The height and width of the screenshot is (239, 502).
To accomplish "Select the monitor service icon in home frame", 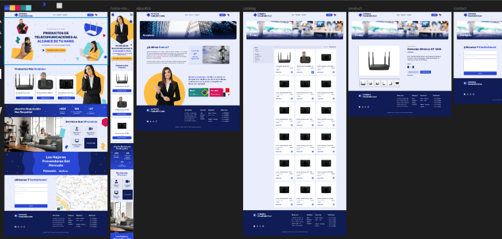I will (76, 141).
